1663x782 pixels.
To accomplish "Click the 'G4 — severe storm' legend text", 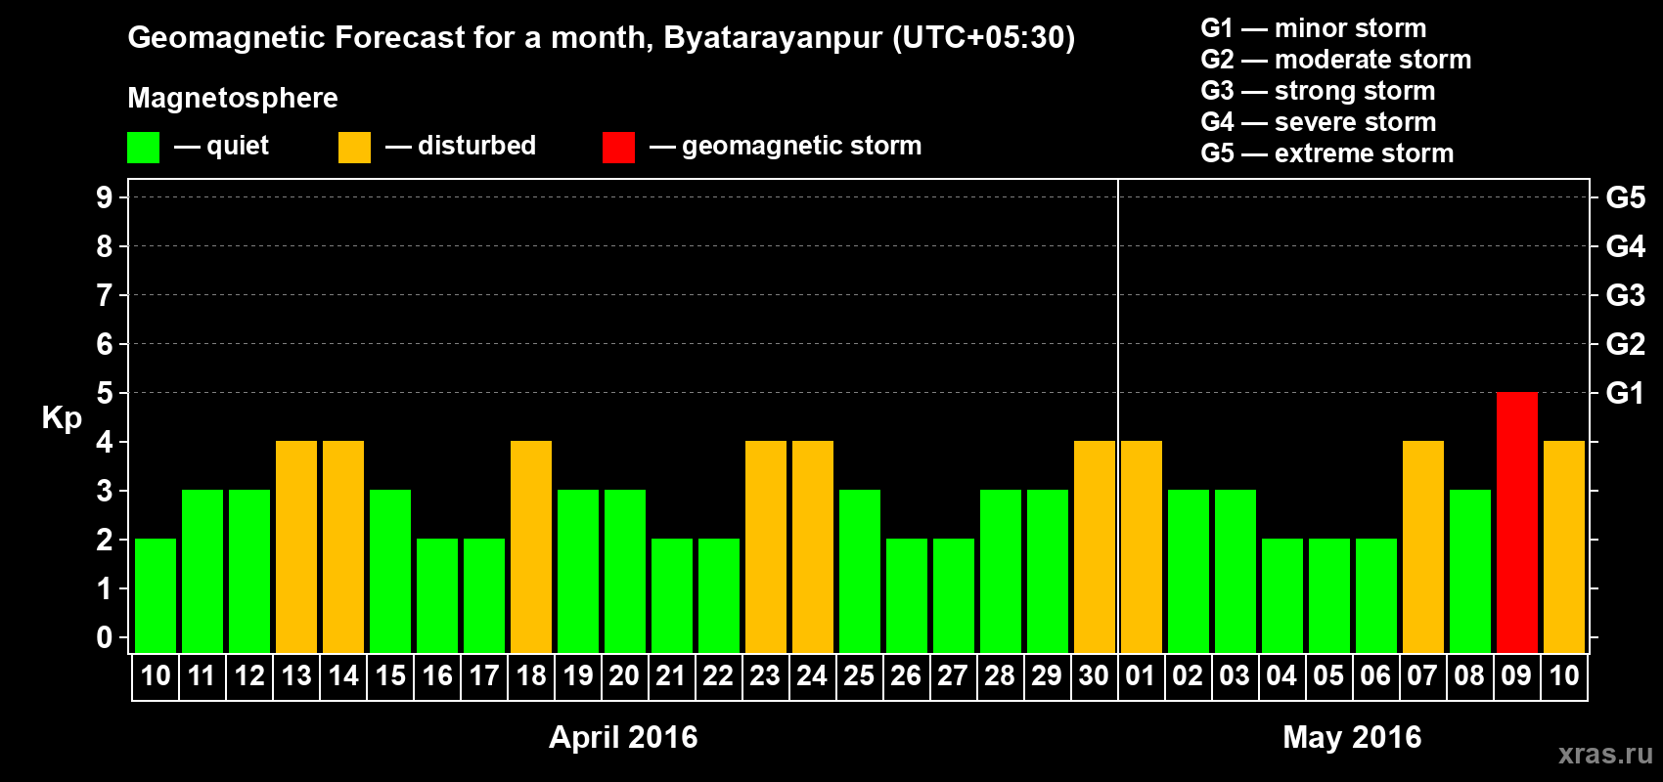I will (x=1319, y=122).
